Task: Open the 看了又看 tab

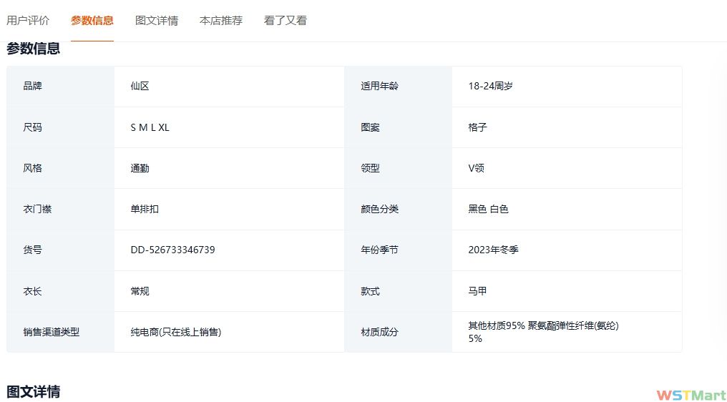Action: click(285, 21)
